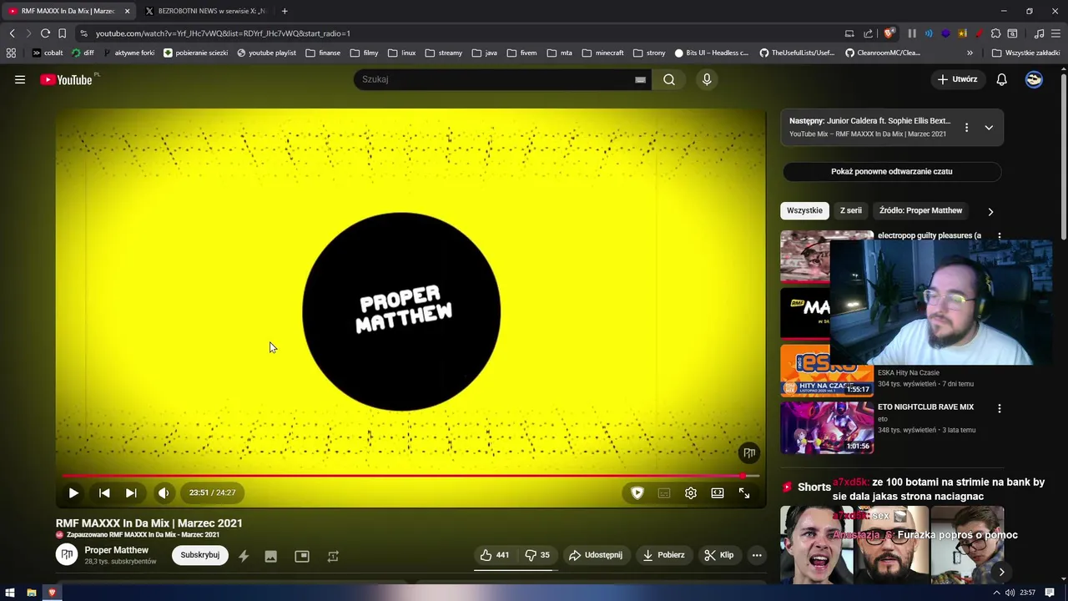This screenshot has height=601, width=1068.
Task: Expand the playlist panel chevron
Action: pos(989,128)
